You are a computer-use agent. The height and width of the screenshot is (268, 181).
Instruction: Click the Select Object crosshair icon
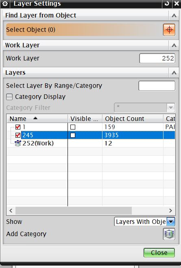pos(169,30)
